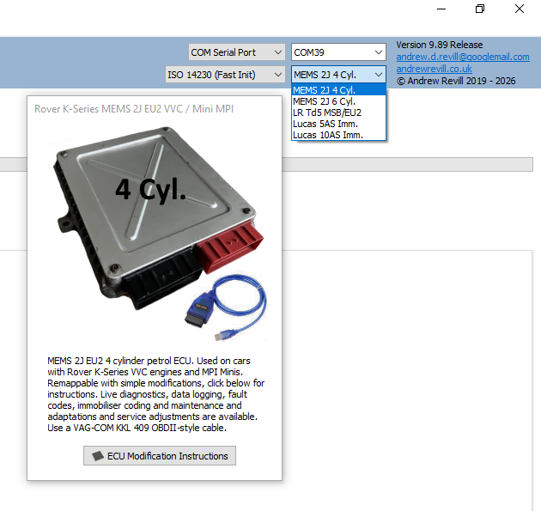Choose LR Td5 MSB/EU2 from list
The image size is (541, 511).
[x=339, y=113]
